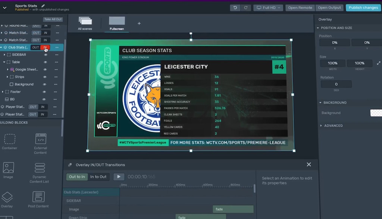Toggle visibility of the Strips layer
382x219 pixels.
tap(45, 77)
